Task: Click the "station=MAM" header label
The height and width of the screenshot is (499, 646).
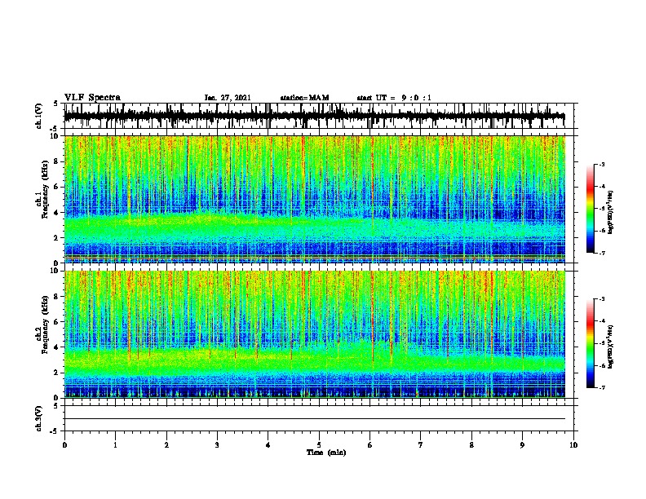Action: pyautogui.click(x=304, y=98)
